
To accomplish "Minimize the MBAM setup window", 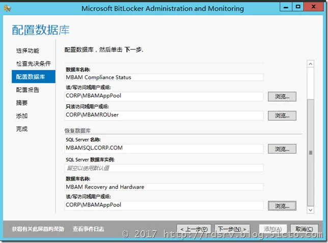I will pos(286,7).
